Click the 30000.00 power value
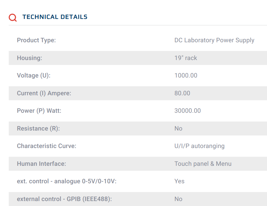 point(188,111)
